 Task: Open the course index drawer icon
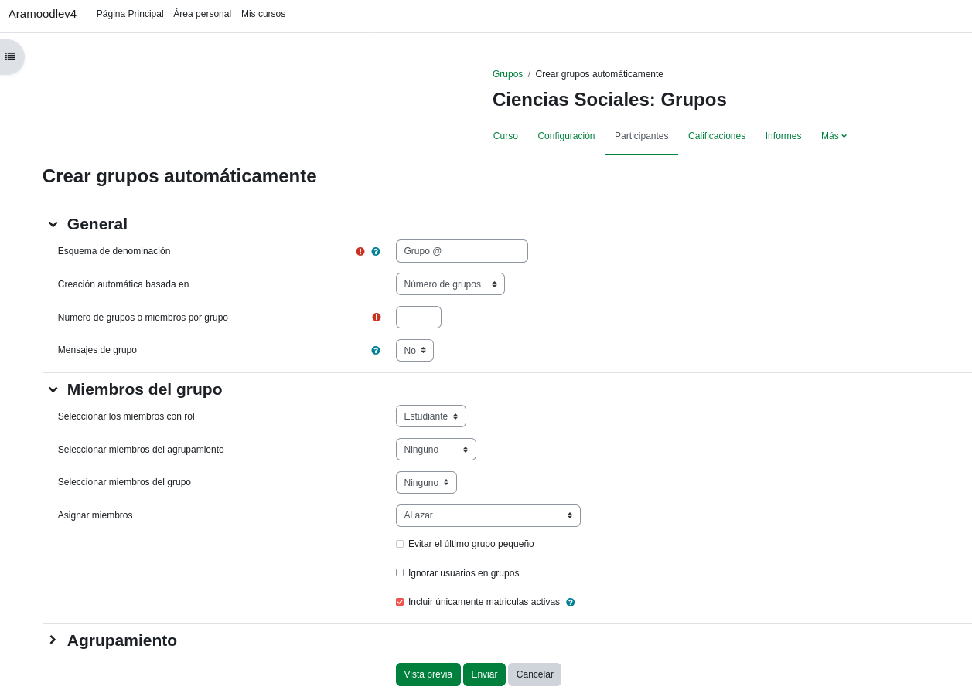10,56
